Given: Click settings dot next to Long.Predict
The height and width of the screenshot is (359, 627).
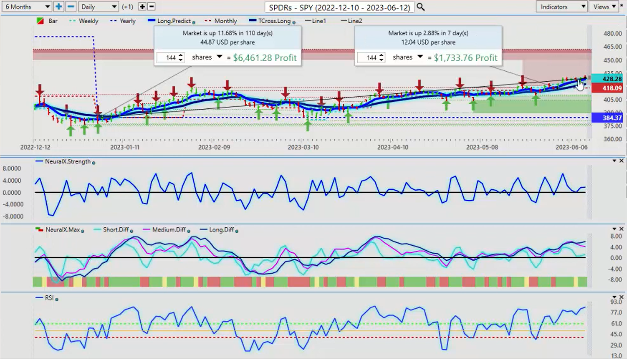Looking at the screenshot, I should click(x=194, y=22).
